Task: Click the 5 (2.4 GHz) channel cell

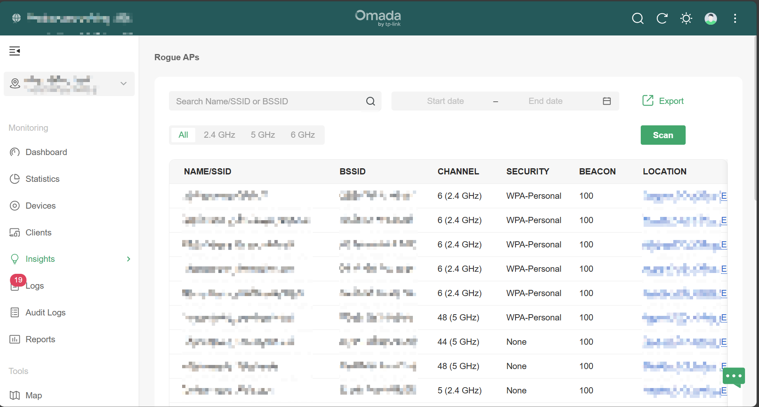Action: tap(459, 391)
